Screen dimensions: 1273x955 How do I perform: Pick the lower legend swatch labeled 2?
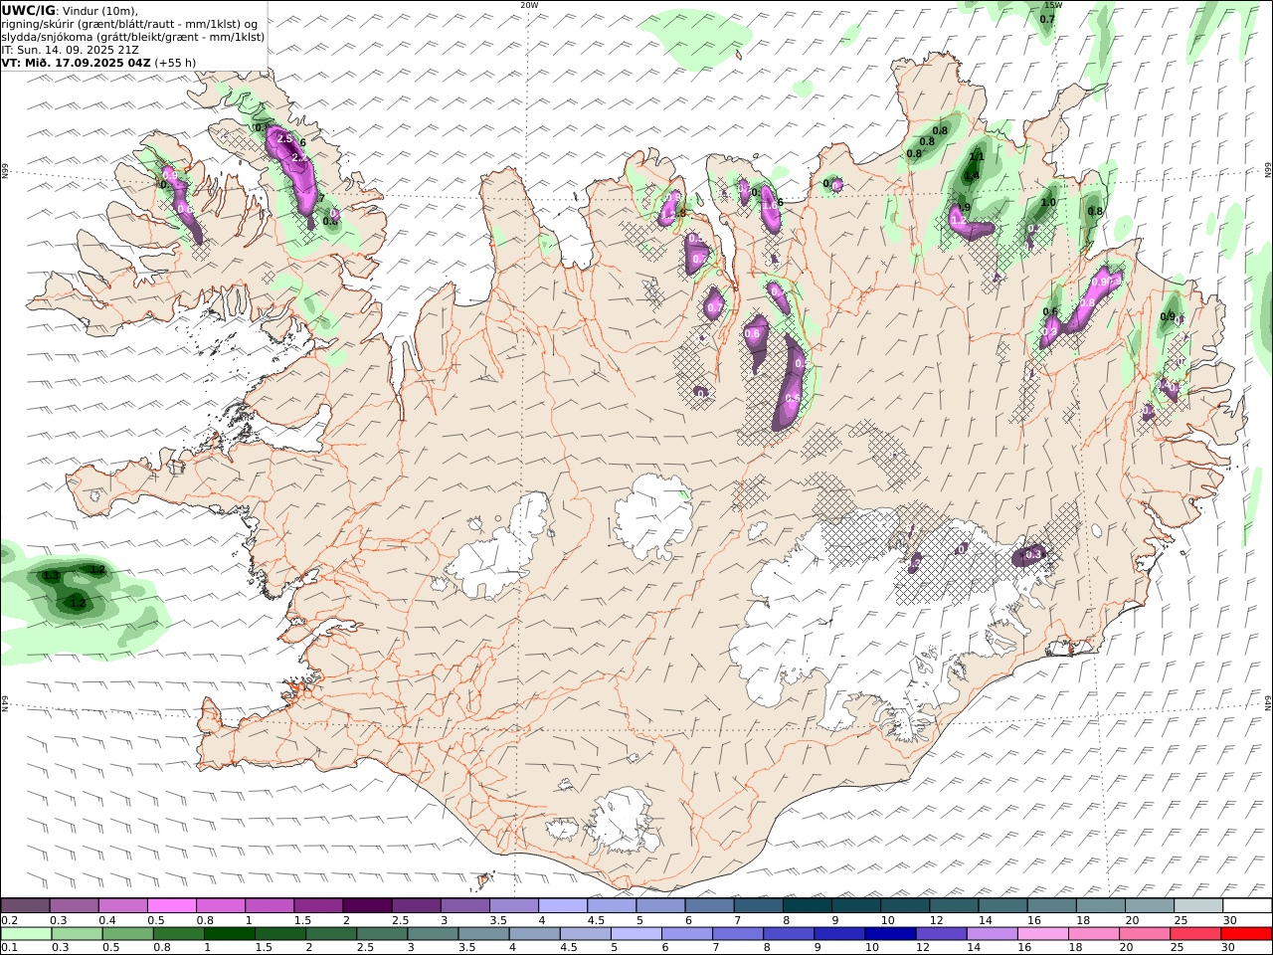pyautogui.click(x=330, y=933)
